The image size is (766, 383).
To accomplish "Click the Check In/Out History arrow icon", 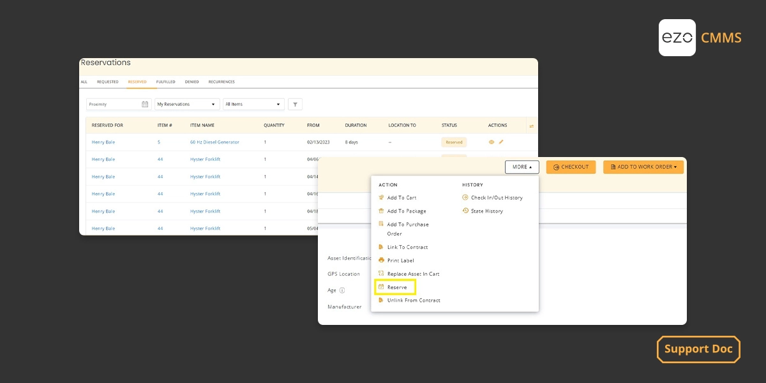I will click(x=467, y=197).
